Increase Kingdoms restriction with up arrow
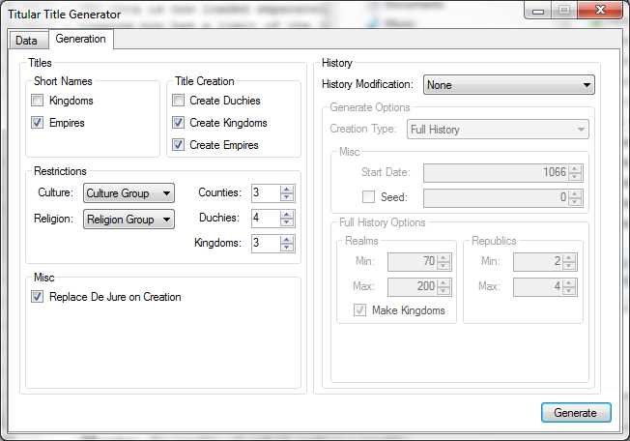 point(287,239)
